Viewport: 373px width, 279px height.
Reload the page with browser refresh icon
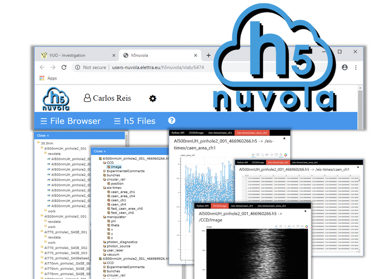point(64,67)
